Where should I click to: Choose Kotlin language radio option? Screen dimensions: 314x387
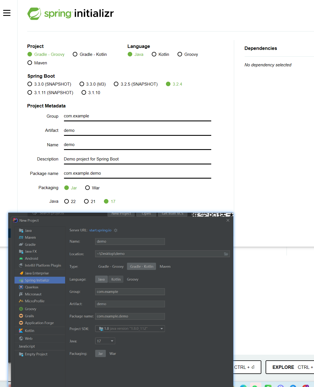154,54
